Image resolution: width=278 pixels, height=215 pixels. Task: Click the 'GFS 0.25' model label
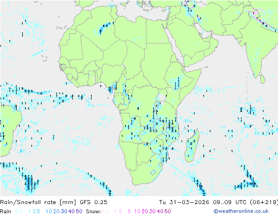click(93, 202)
